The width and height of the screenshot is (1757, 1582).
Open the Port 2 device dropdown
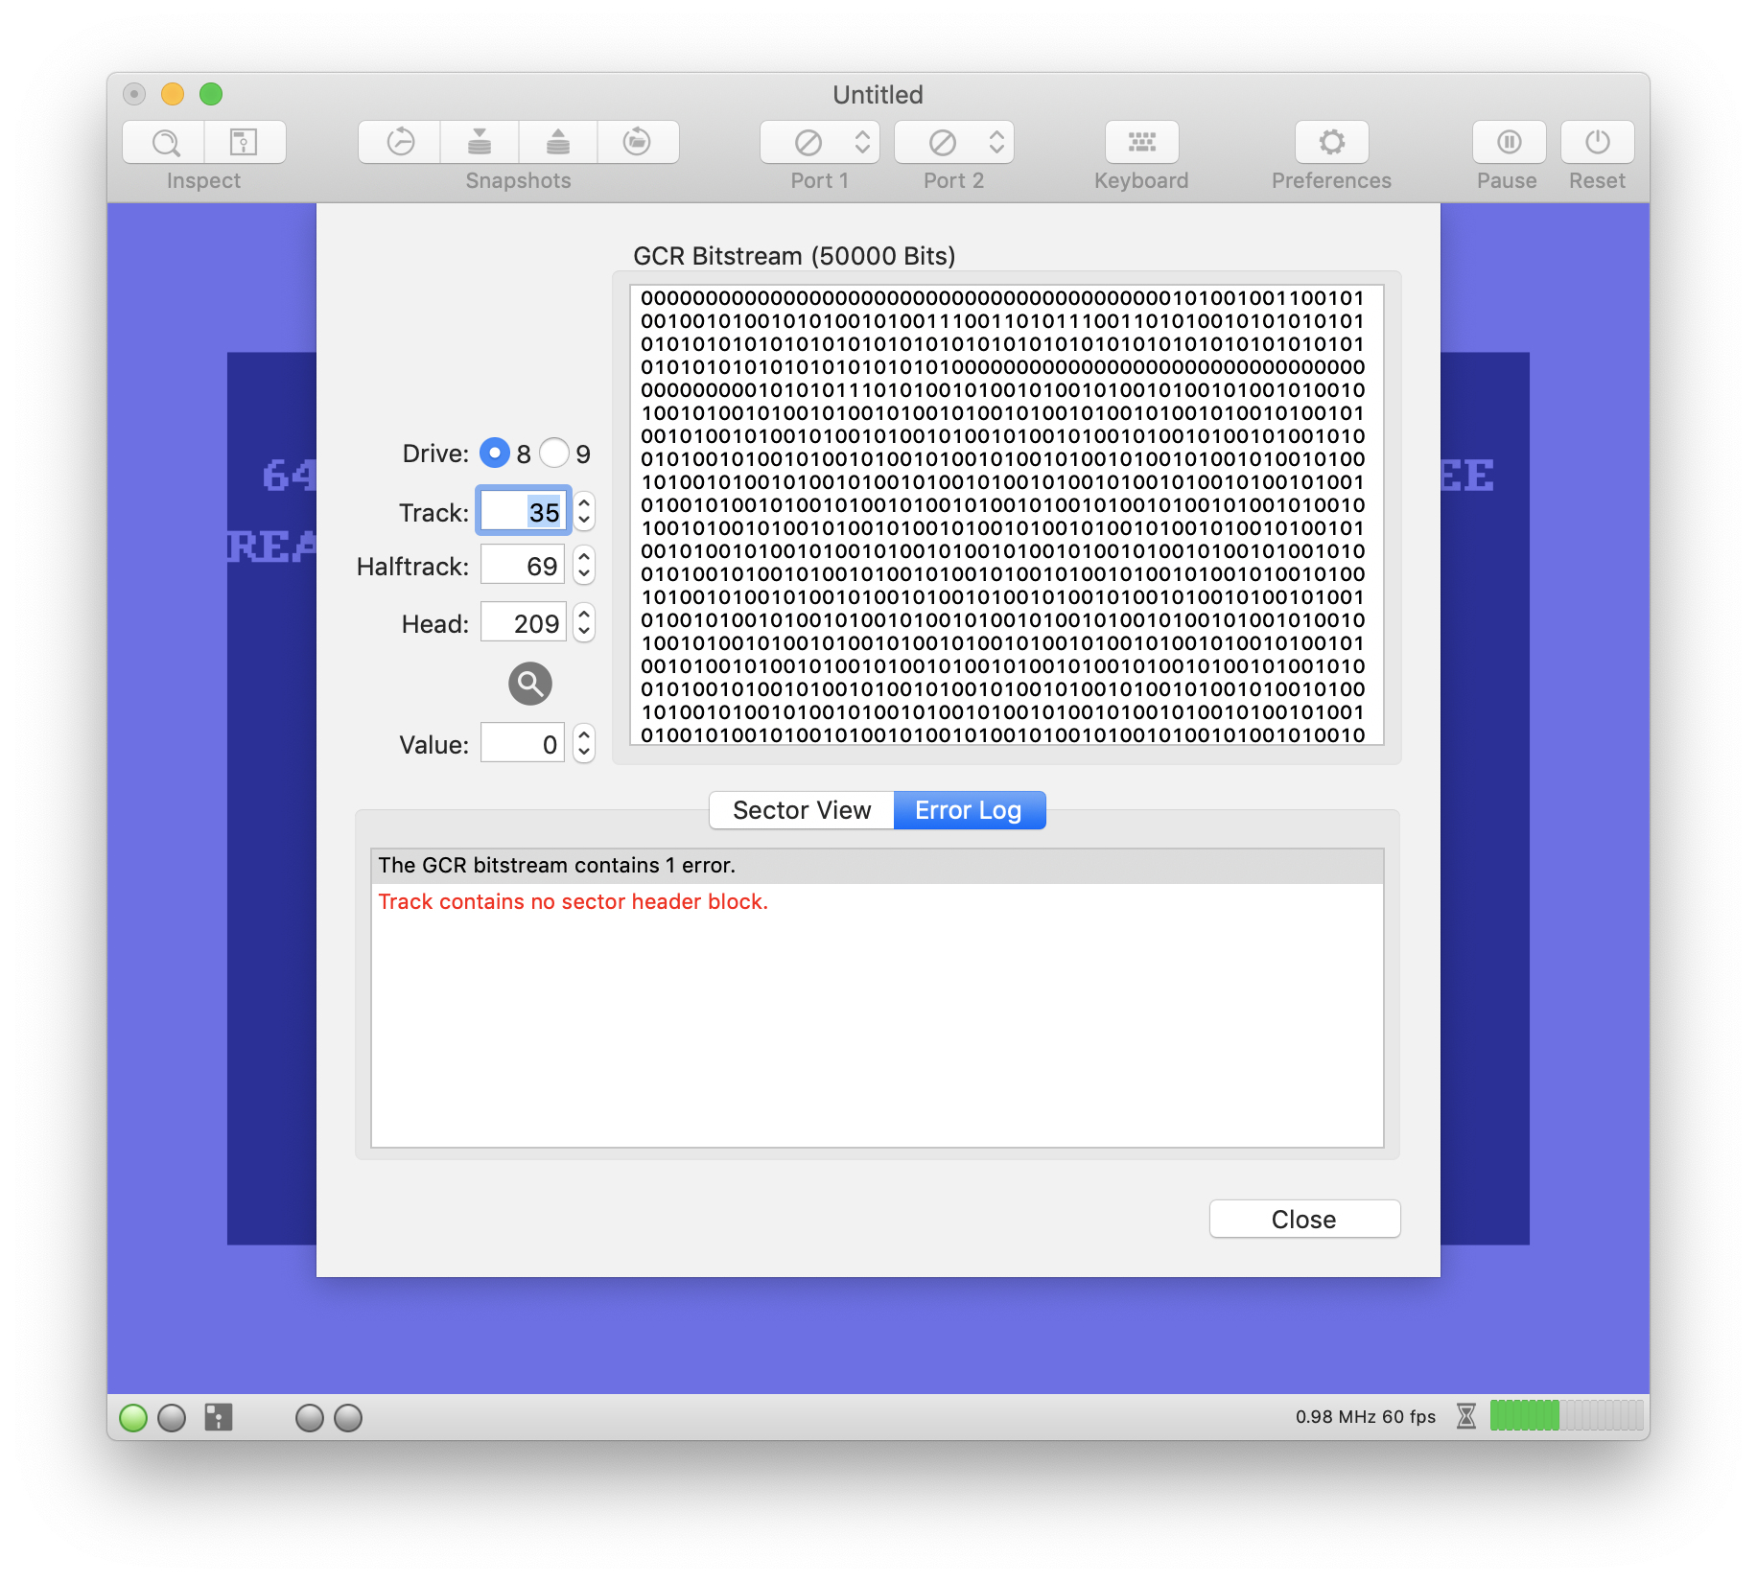[954, 142]
